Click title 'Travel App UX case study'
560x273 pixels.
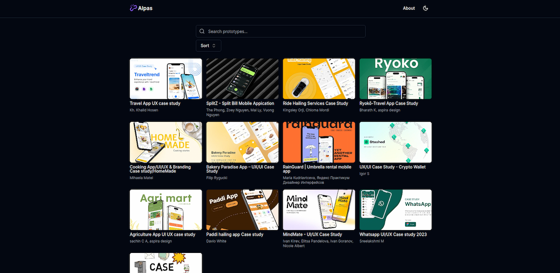[155, 104]
